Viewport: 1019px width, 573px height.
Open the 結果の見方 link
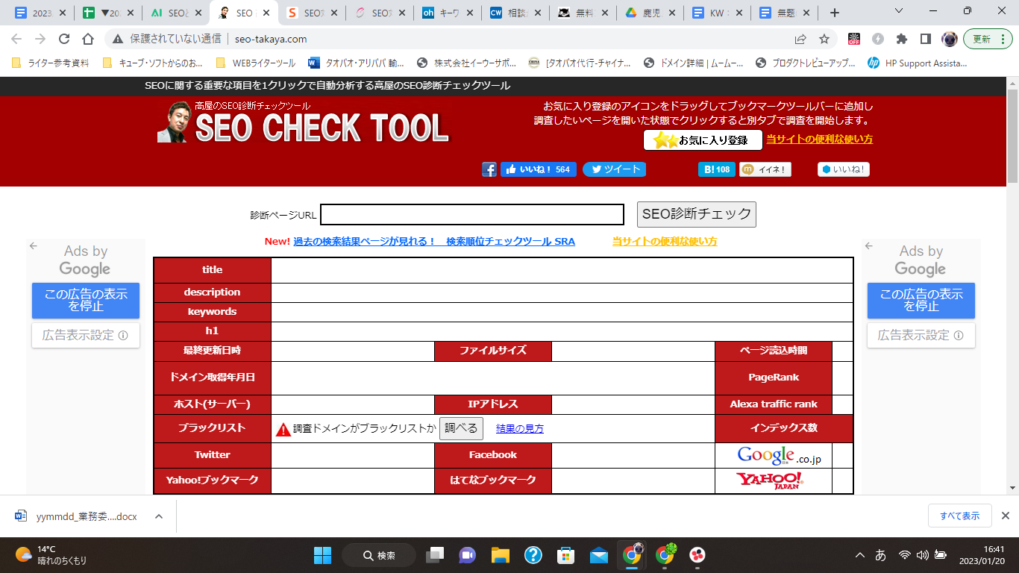[520, 429]
